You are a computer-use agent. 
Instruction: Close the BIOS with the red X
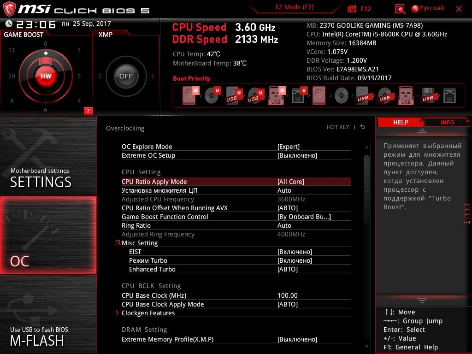point(459,9)
